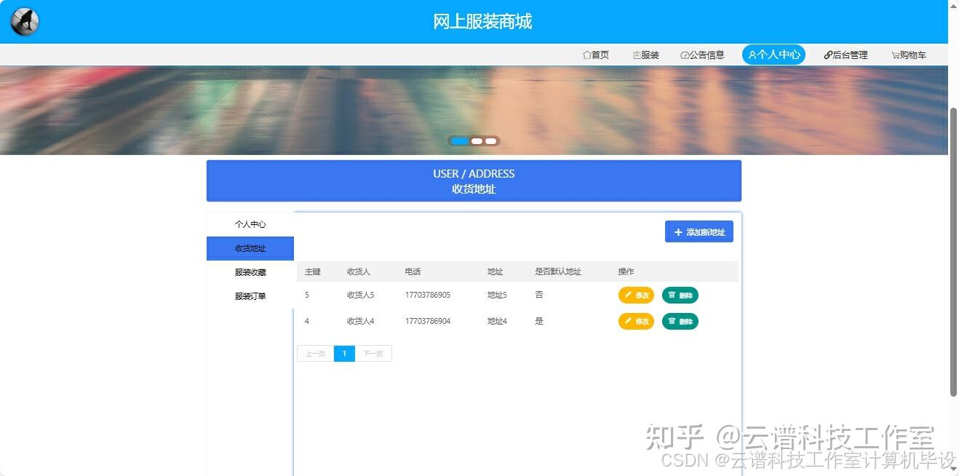The height and width of the screenshot is (476, 959).
Task: Click the 网上服装商城 site title
Action: click(x=482, y=22)
